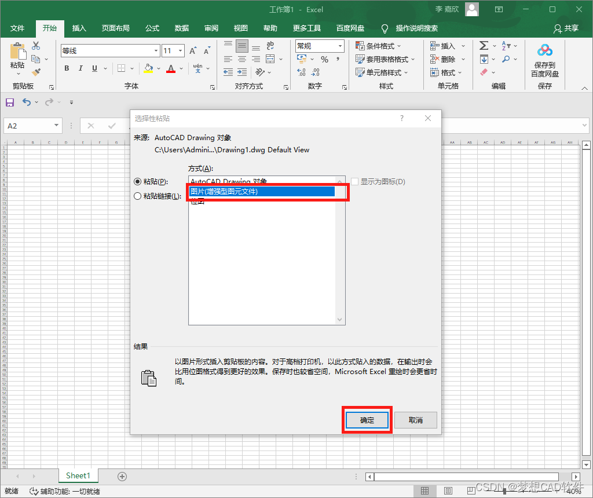593x498 pixels.
Task: Toggle center horizontal alignment
Action: tap(242, 59)
